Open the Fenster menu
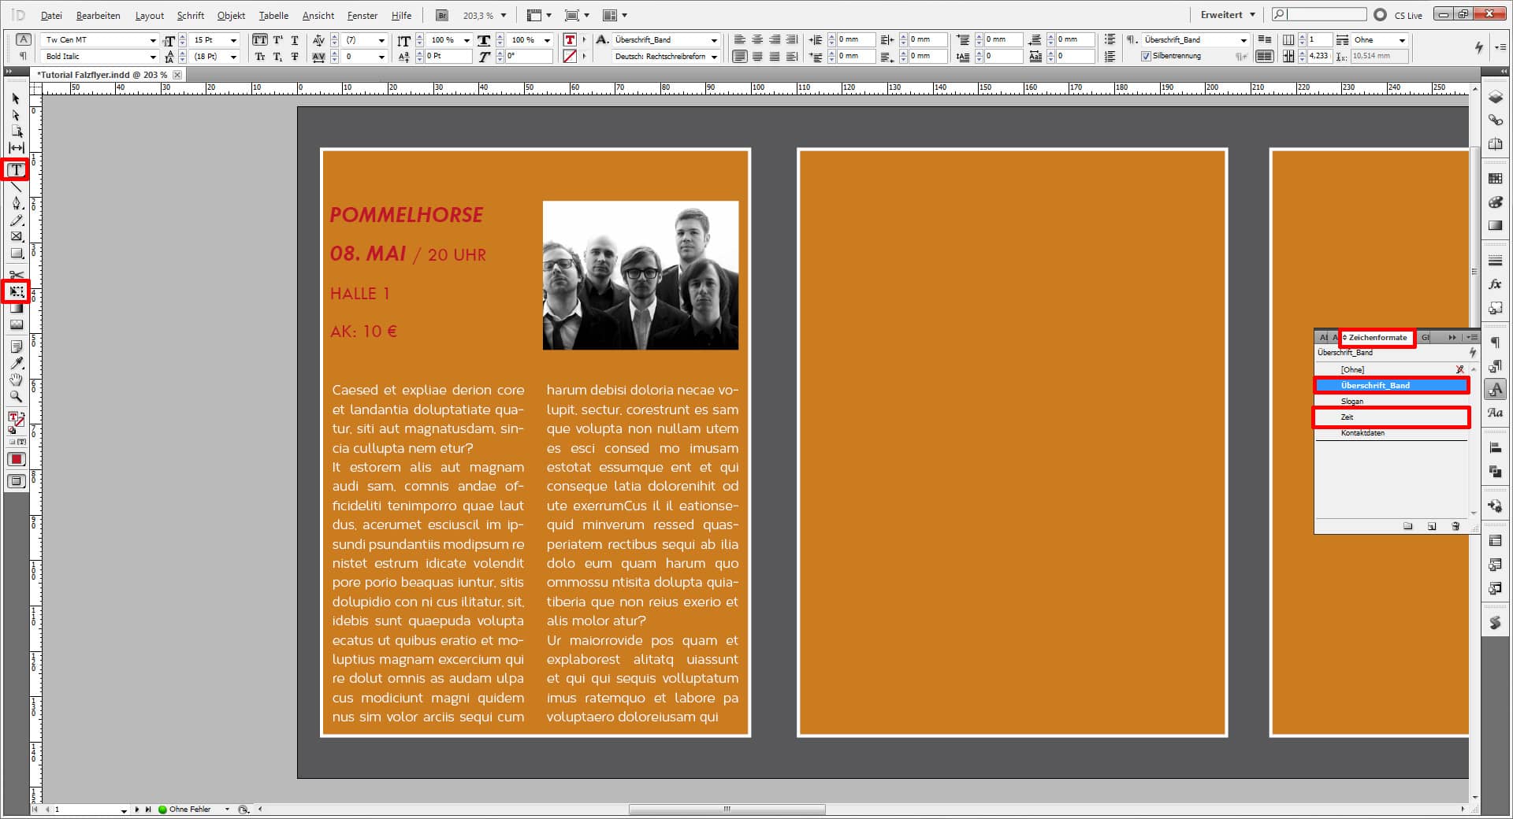Image resolution: width=1513 pixels, height=819 pixels. click(x=362, y=15)
